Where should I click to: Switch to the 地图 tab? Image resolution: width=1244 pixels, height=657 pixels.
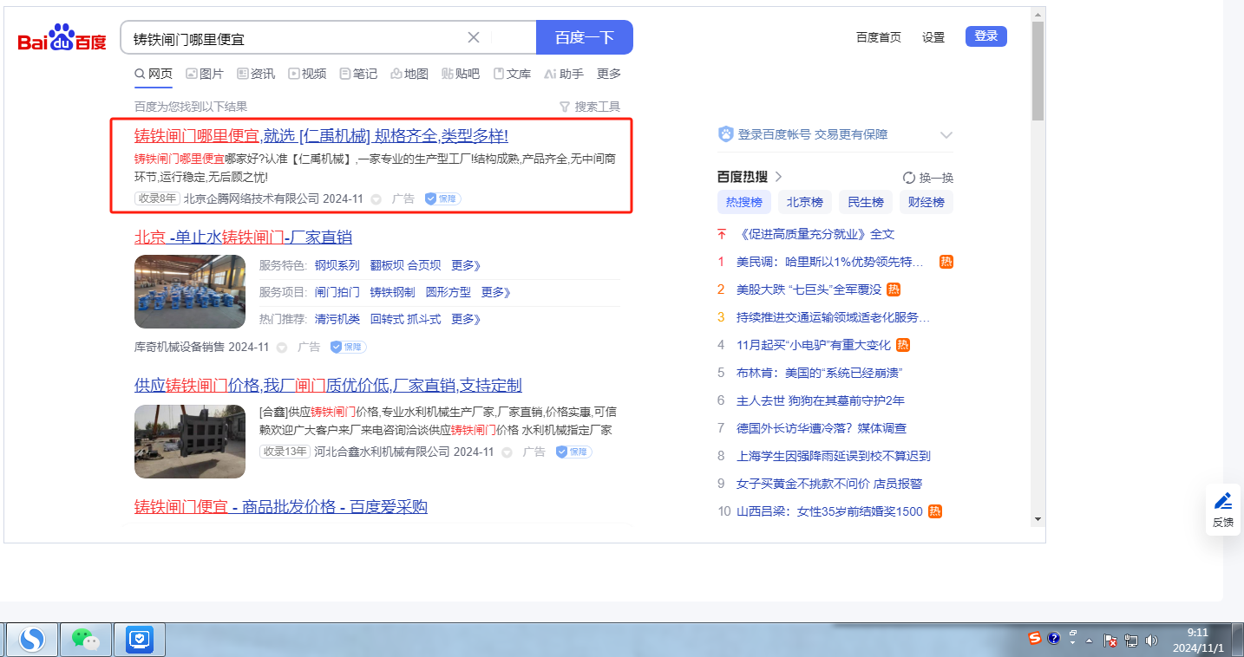tap(409, 74)
